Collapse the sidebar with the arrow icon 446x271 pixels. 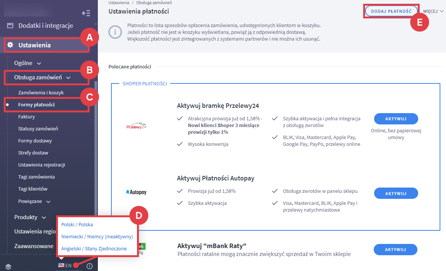86,13
